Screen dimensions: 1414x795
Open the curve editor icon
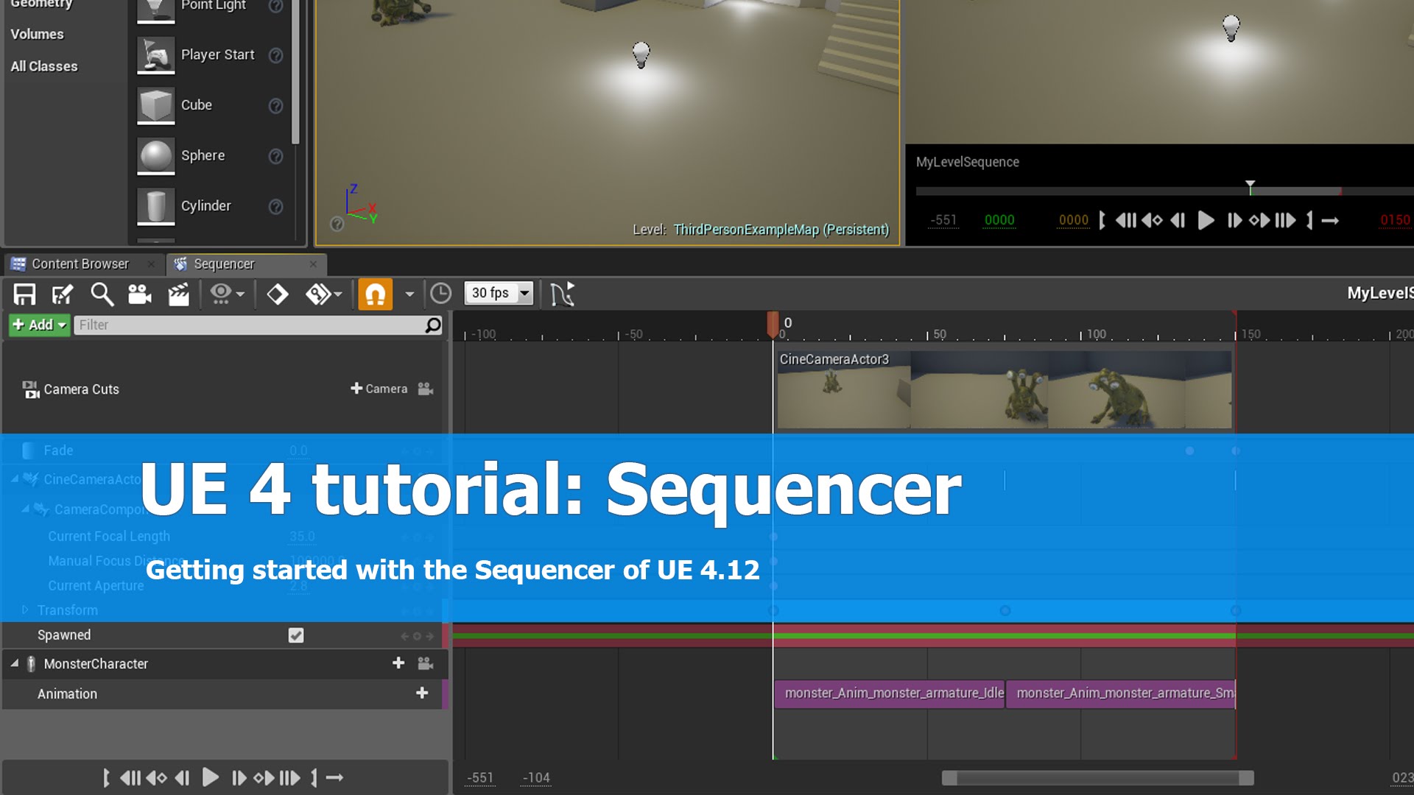tap(563, 294)
